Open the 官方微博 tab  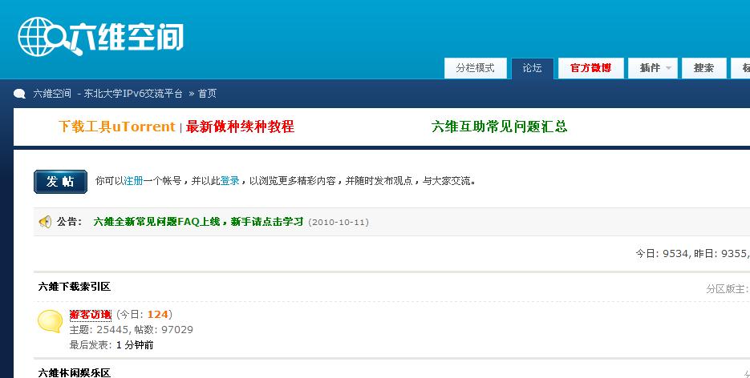click(590, 68)
